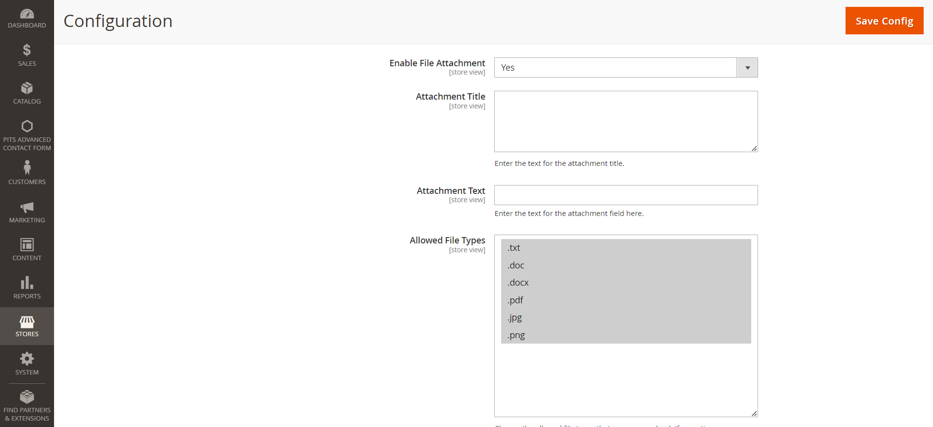Open the Content layout icon
933x427 pixels.
coord(27,244)
